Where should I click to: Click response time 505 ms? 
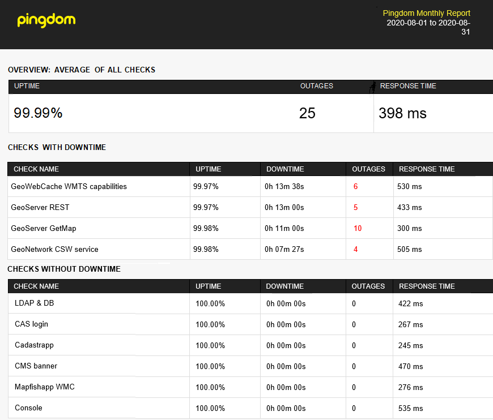coord(409,250)
